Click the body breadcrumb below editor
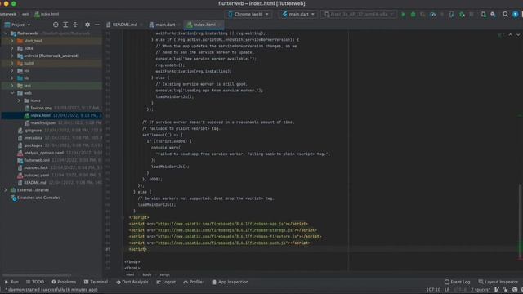Image resolution: width=523 pixels, height=294 pixels. [x=147, y=274]
